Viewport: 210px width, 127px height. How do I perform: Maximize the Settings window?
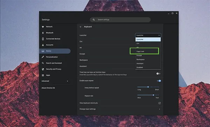[x=173, y=13]
